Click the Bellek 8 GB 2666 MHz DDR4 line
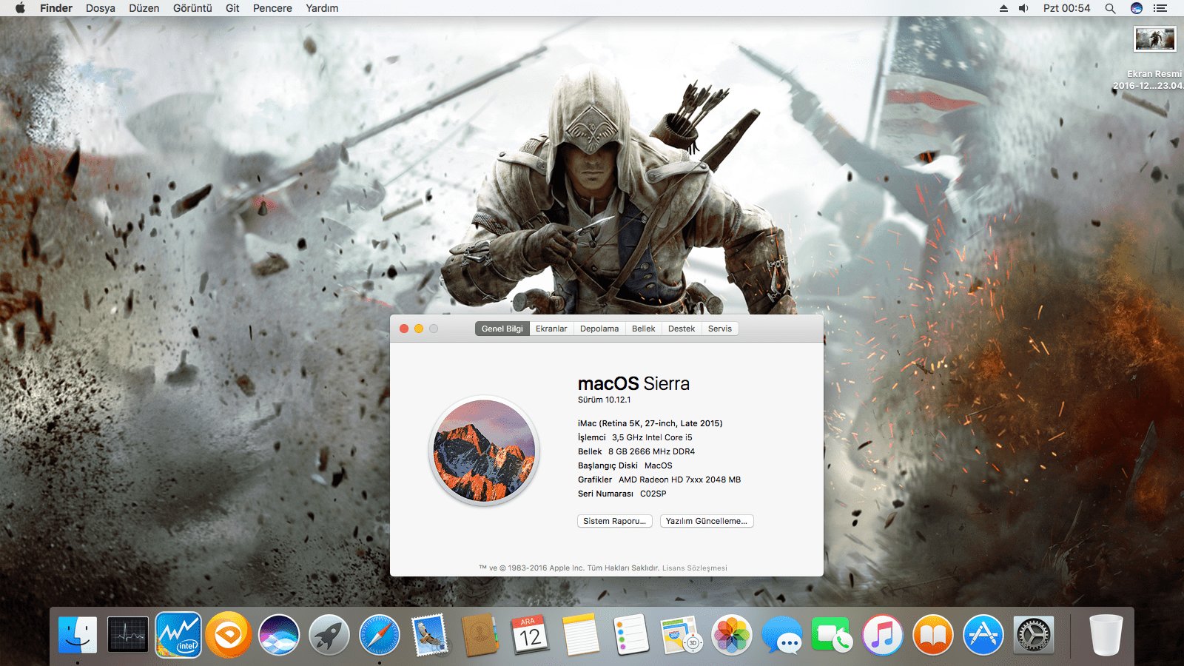This screenshot has width=1184, height=666. (636, 451)
